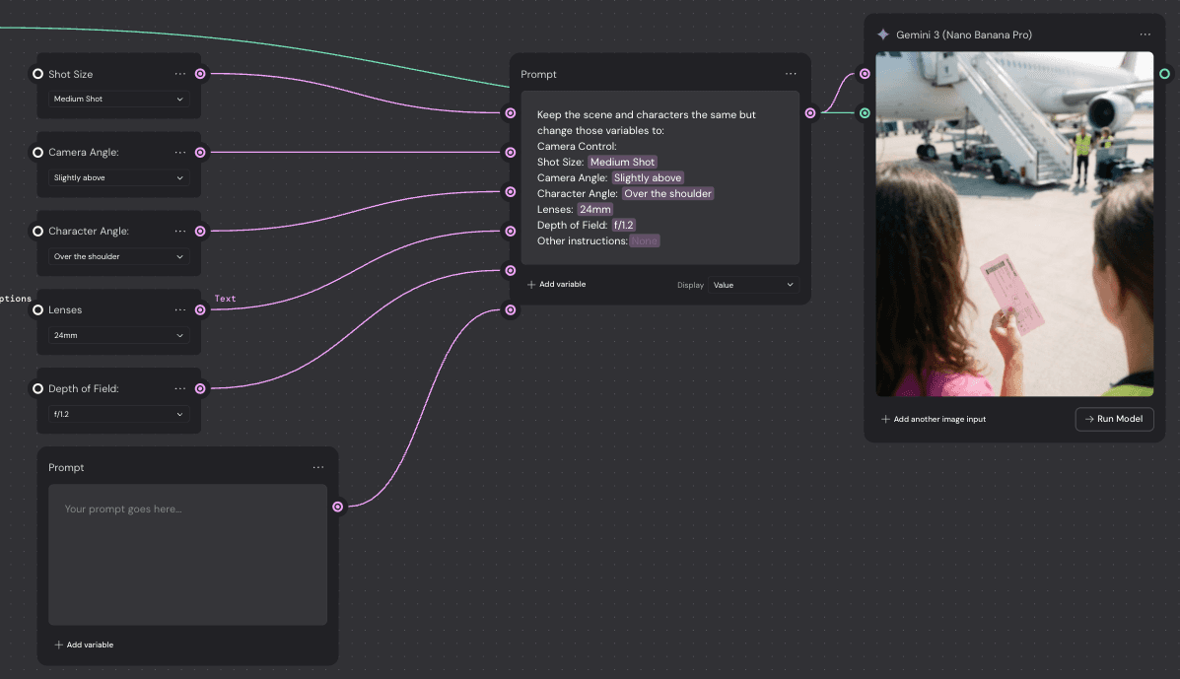The width and height of the screenshot is (1180, 679).
Task: Open the Gemini 3 node options menu
Action: (x=1145, y=34)
